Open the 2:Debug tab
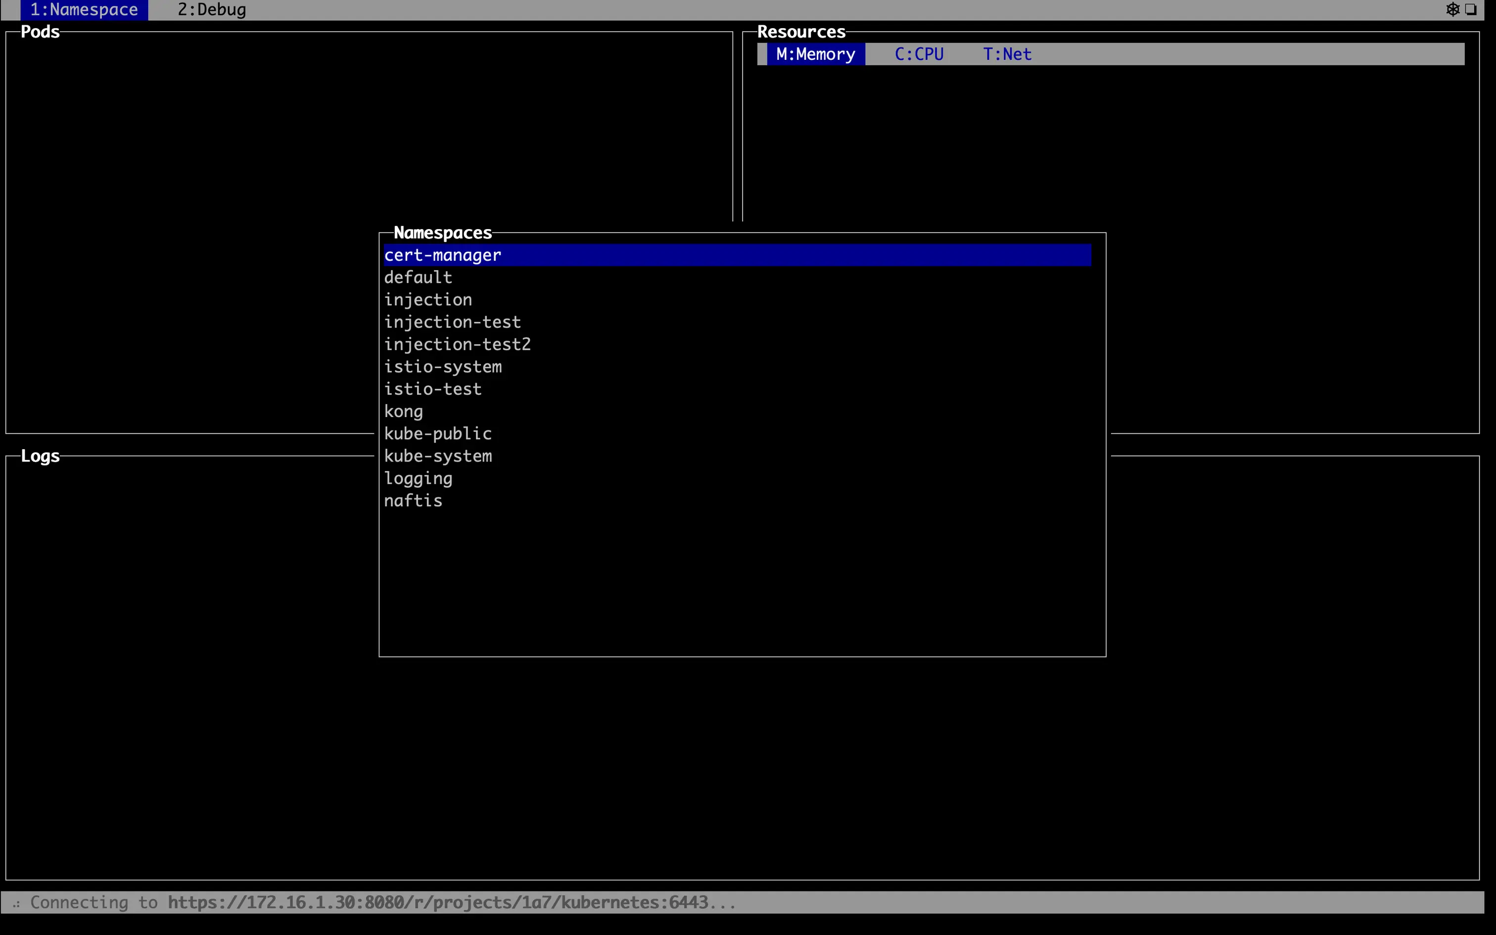The image size is (1496, 935). click(x=211, y=10)
